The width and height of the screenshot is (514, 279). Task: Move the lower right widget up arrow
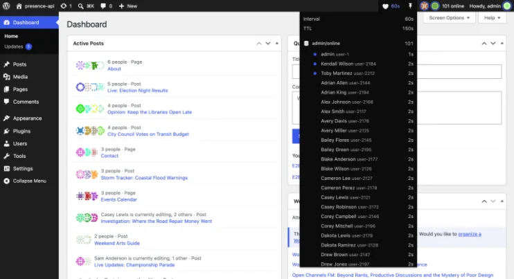484,201
